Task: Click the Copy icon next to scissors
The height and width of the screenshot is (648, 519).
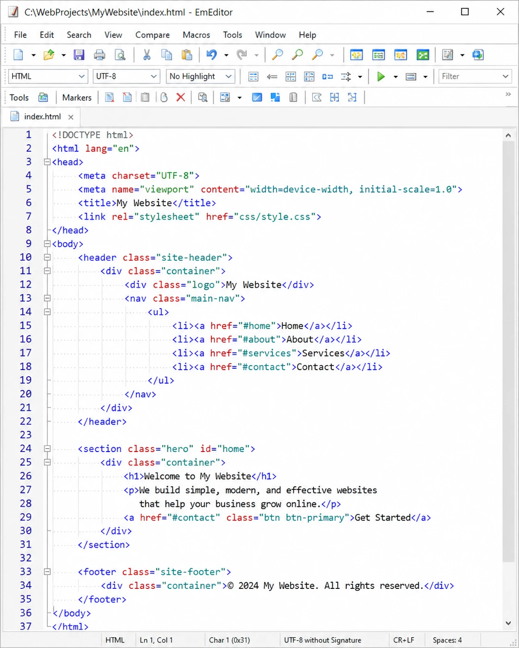Action: (x=167, y=55)
